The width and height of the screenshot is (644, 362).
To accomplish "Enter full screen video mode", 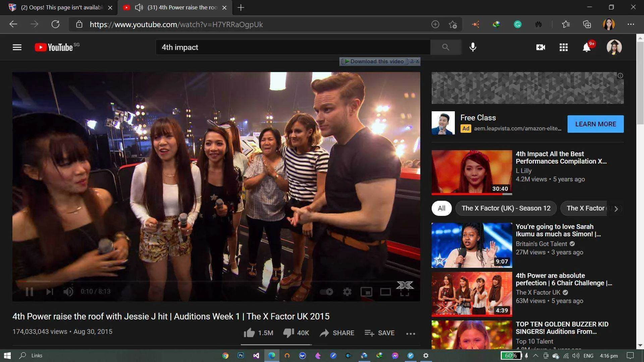I will pyautogui.click(x=405, y=292).
